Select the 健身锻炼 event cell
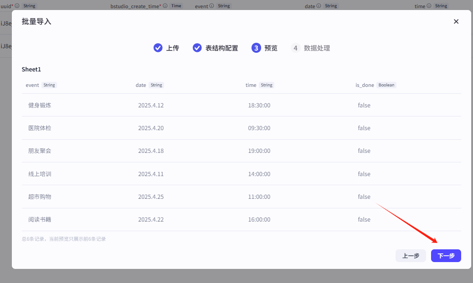473x283 pixels. click(40, 105)
